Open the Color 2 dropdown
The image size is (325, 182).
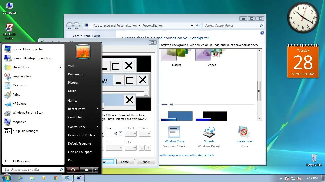point(145,134)
